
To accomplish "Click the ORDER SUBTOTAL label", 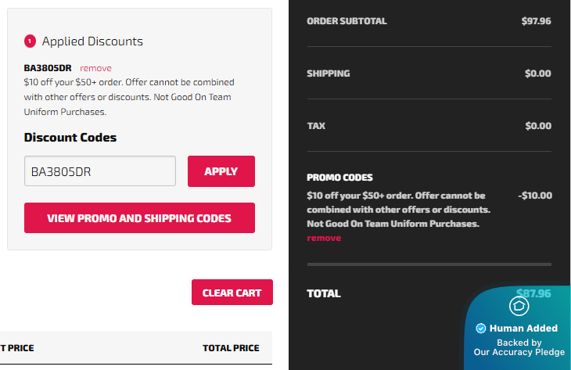I will tap(347, 21).
